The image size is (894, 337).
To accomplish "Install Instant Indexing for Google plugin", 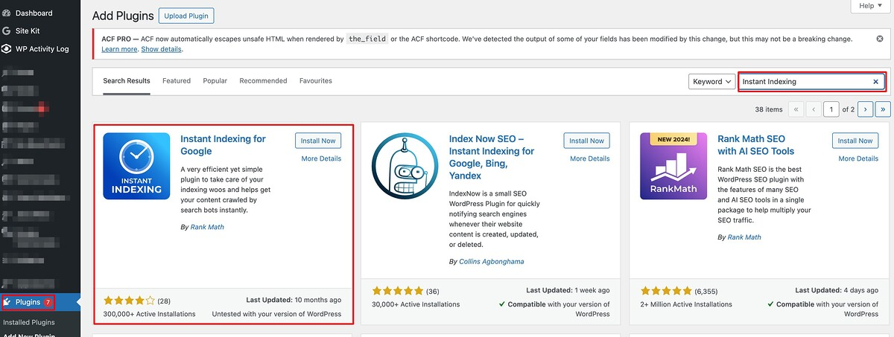I will [x=318, y=141].
